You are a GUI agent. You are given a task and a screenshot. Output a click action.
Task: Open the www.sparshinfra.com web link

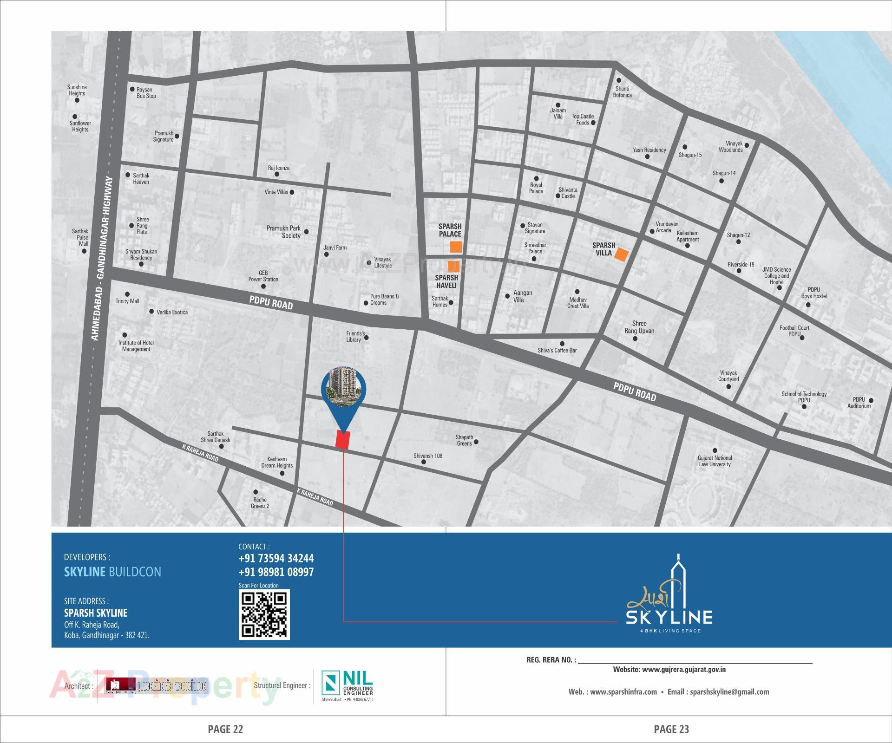click(623, 692)
